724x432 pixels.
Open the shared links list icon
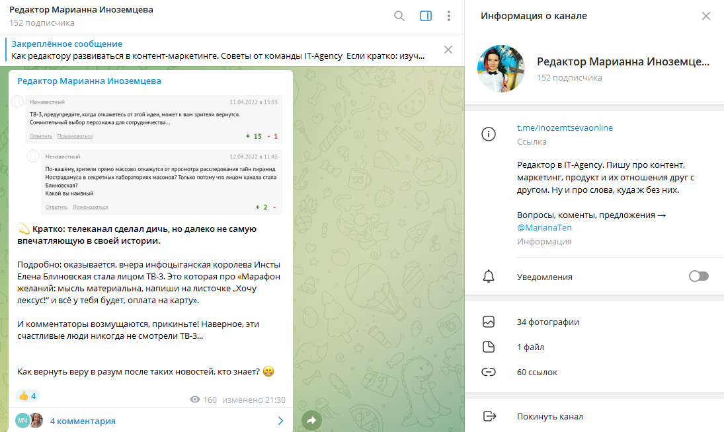pos(489,372)
